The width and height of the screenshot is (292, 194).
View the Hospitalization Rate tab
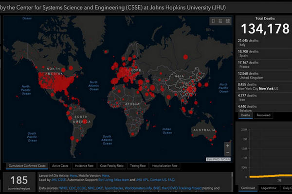click(164, 165)
